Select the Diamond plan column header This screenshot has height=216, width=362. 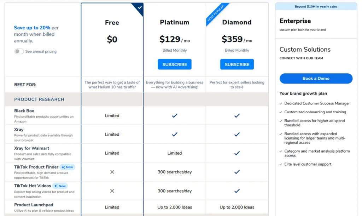[x=237, y=22]
